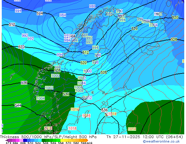This screenshot has height=144, width=186.
Task: Click the legend value '510'
Action: click(x=30, y=143)
